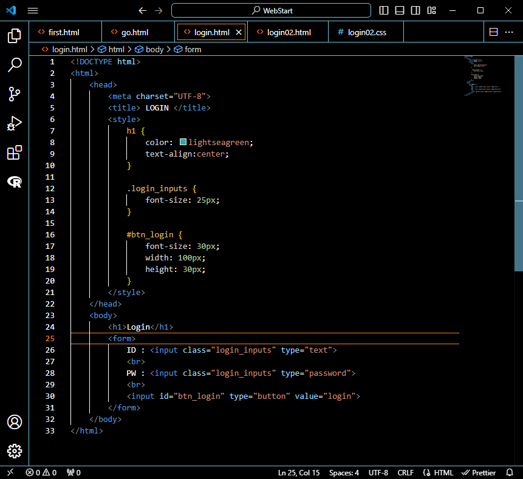
Task: Click the meta charset line
Action: click(159, 96)
